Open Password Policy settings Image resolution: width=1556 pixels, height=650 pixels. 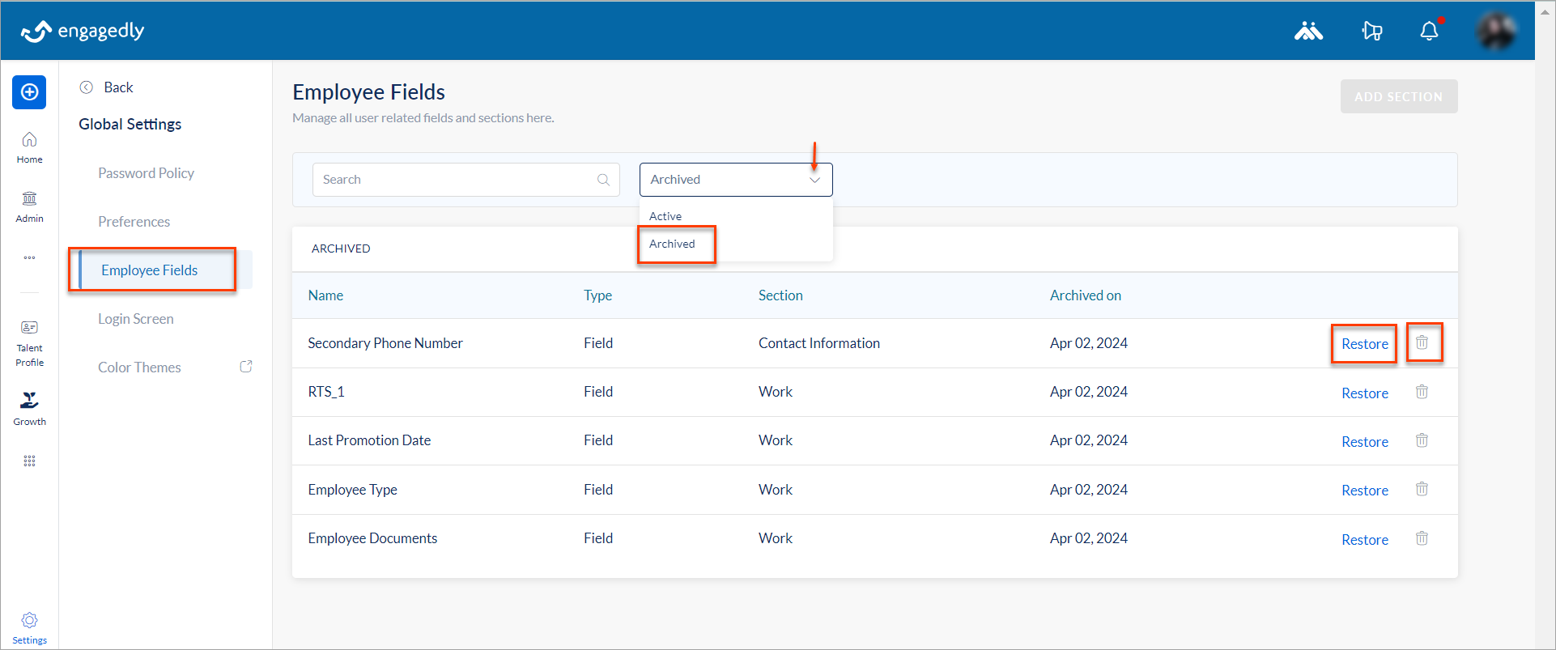[x=146, y=173]
